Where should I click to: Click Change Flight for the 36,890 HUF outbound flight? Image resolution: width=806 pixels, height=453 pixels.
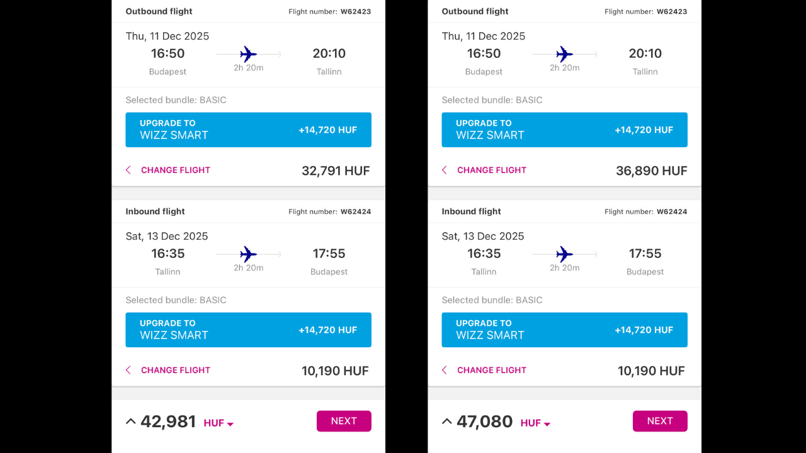[x=491, y=170]
